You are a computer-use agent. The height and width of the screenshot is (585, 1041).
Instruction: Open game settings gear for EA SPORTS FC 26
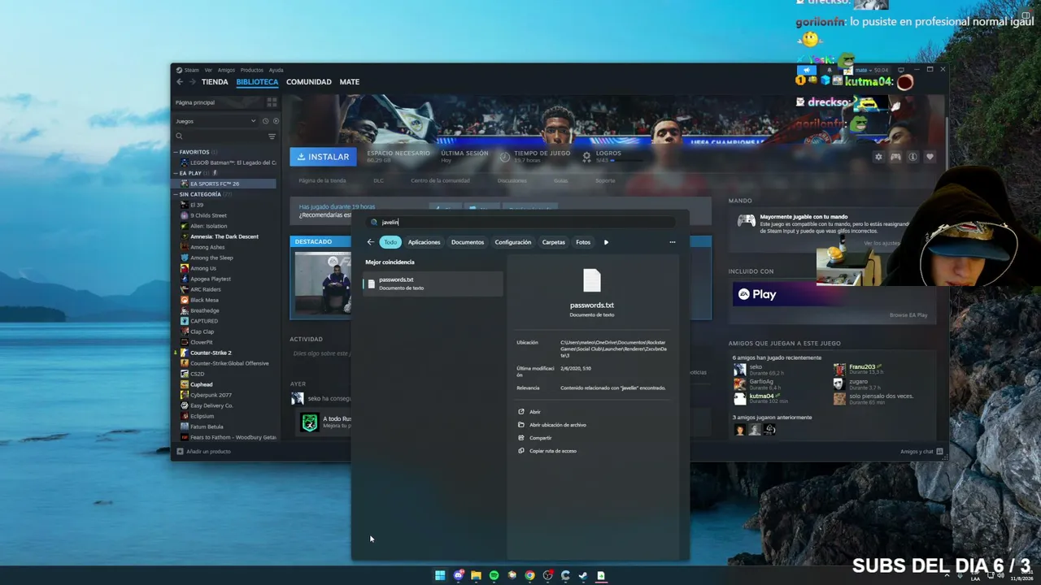[878, 157]
